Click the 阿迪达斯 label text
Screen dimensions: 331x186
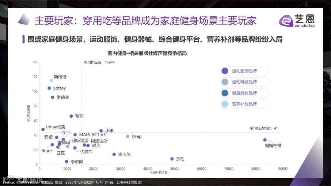(x=99, y=141)
